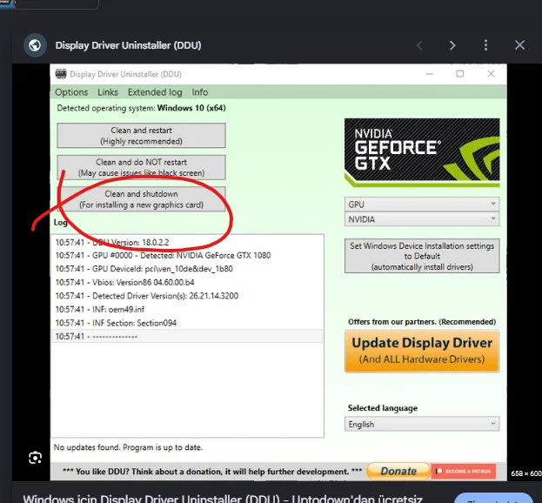Image resolution: width=542 pixels, height=503 pixels.
Task: Click the 'Selected language' label
Action: [383, 408]
